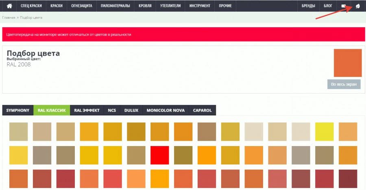
Task: Go to ПИЛОМАТЕРИАЛЫ section
Action: [x=115, y=6]
